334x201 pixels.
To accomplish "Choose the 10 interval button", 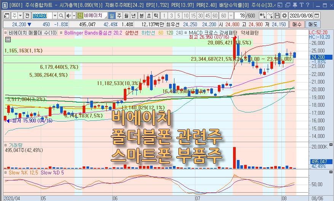I will pyautogui.click(x=186, y=16).
